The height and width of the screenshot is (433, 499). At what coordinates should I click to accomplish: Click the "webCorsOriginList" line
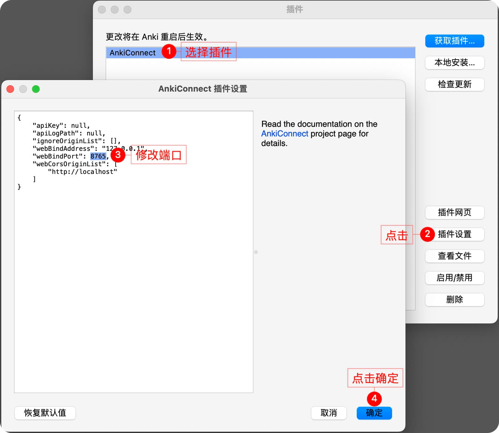[x=75, y=164]
